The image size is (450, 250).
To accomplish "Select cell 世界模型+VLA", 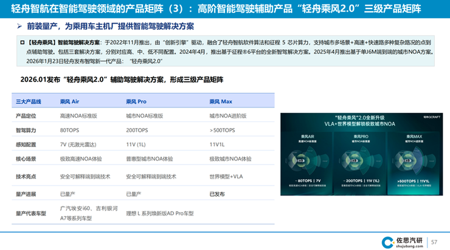I will point(226,177).
